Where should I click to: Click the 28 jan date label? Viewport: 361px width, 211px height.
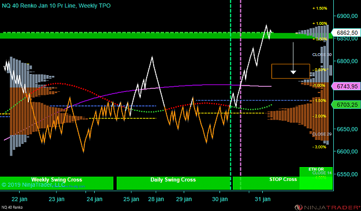click(x=156, y=199)
